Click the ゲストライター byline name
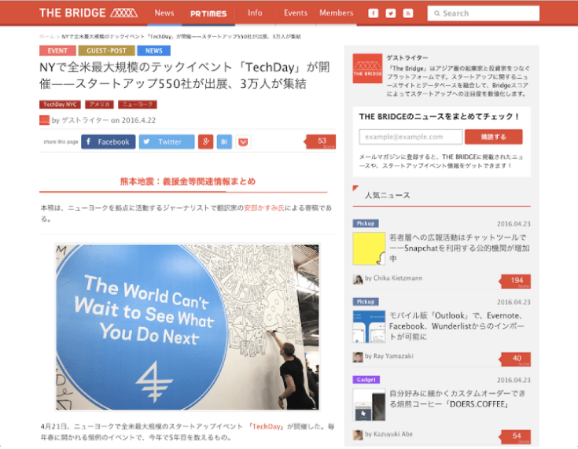Screen dimensions: 578x449 (85, 120)
